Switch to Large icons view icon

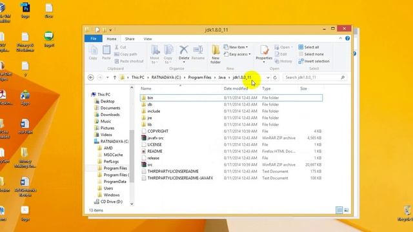pyautogui.click(x=347, y=210)
